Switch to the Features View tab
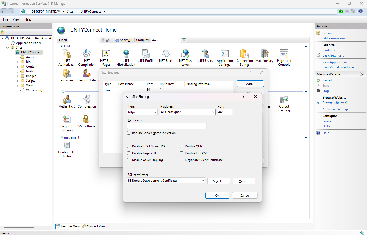The height and width of the screenshot is (235, 367). coord(68,226)
